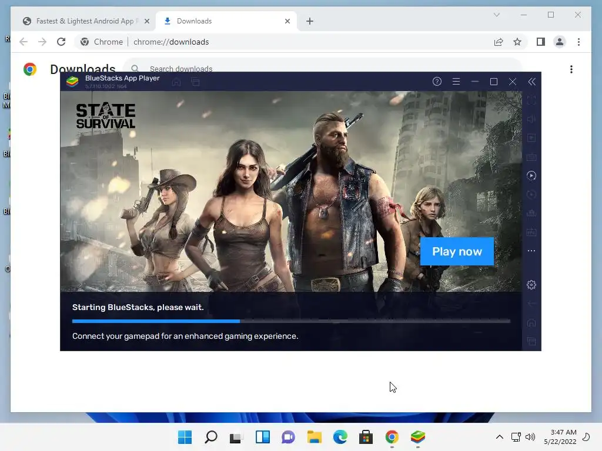The height and width of the screenshot is (451, 602).
Task: Open BlueStacks settings gear
Action: click(531, 285)
